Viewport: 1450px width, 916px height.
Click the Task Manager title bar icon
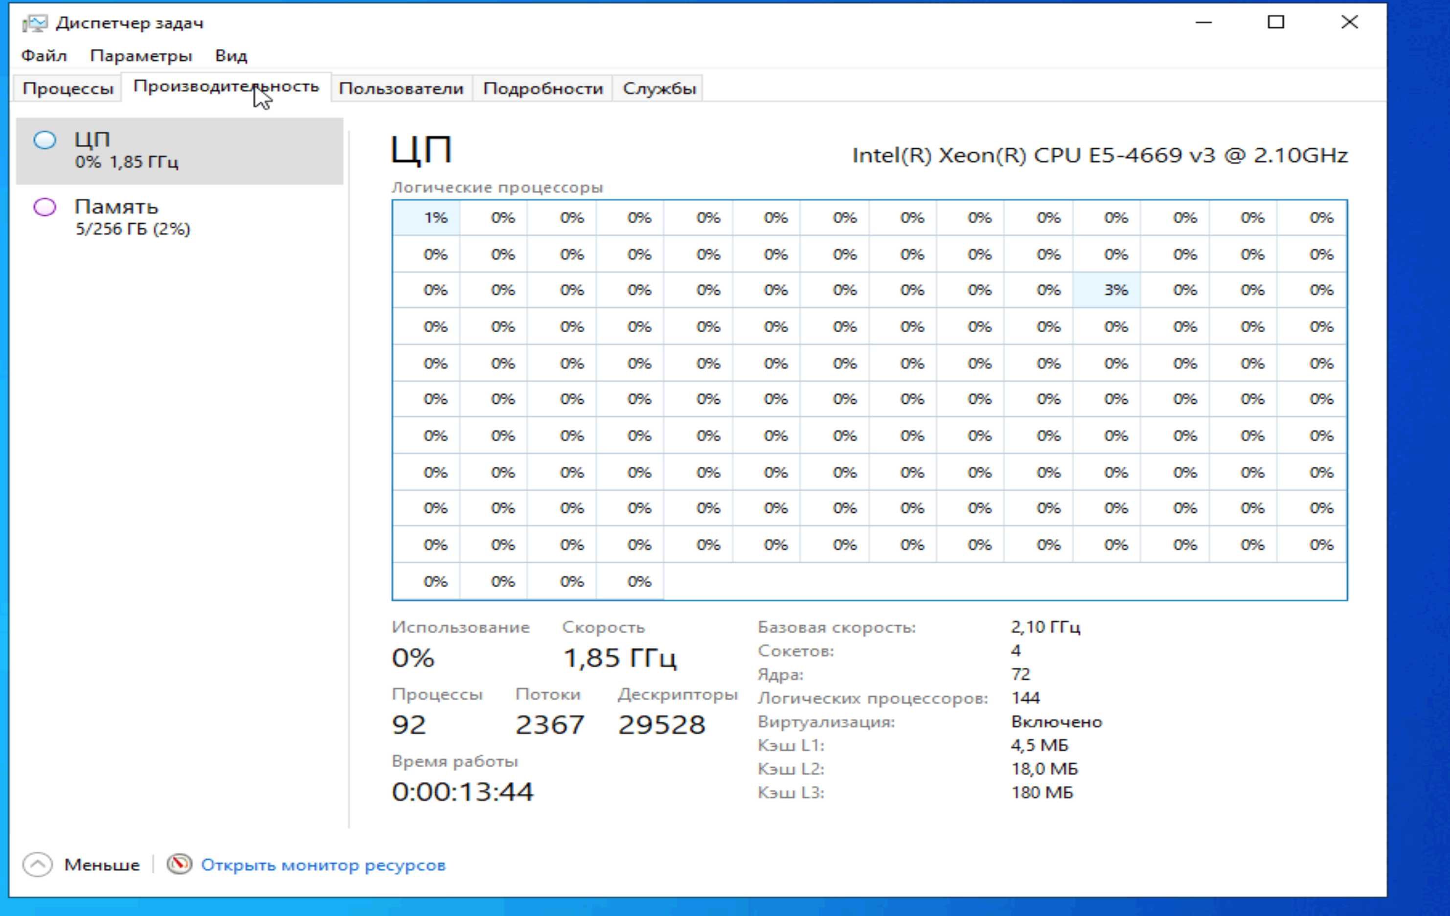tap(34, 23)
